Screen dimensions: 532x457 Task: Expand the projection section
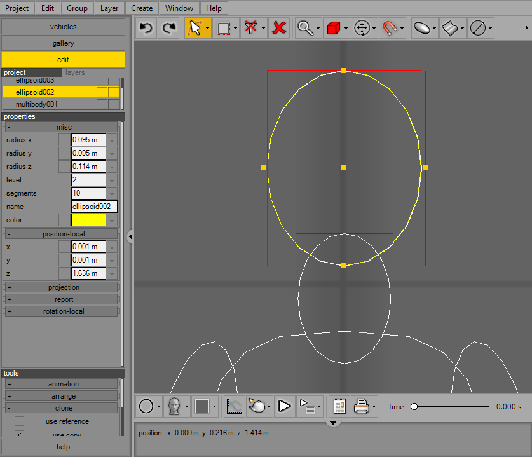(x=62, y=287)
